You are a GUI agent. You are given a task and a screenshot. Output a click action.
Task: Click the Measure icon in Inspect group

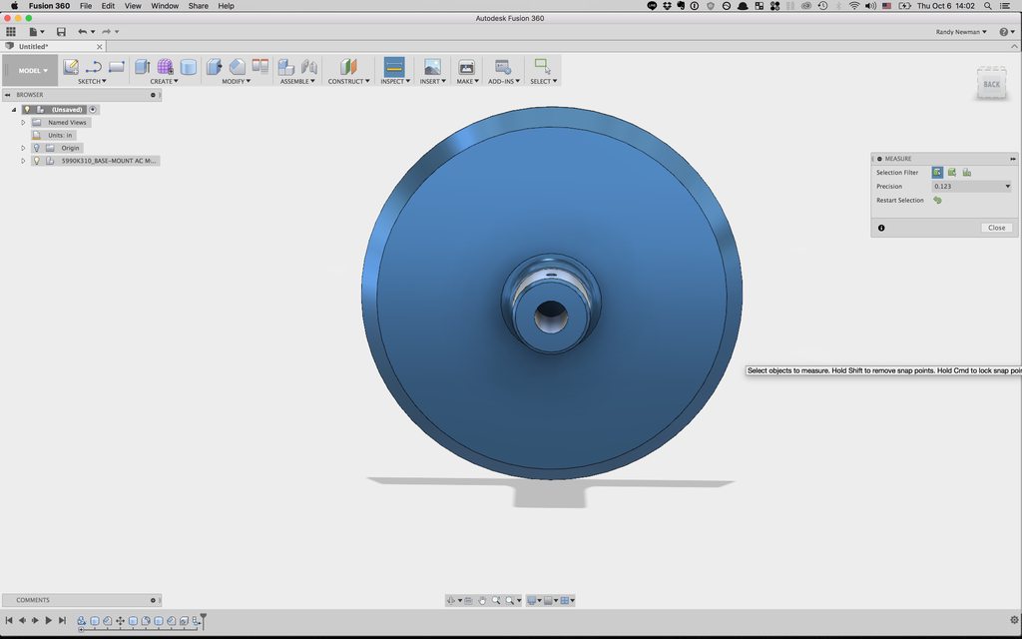(393, 67)
